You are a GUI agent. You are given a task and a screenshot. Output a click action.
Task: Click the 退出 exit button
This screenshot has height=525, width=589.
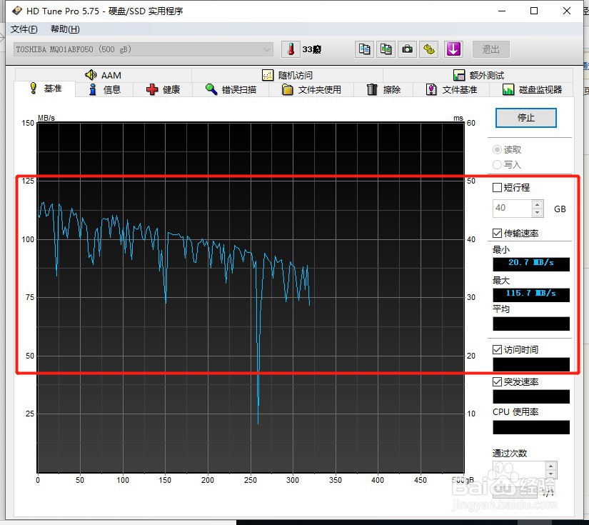(490, 49)
